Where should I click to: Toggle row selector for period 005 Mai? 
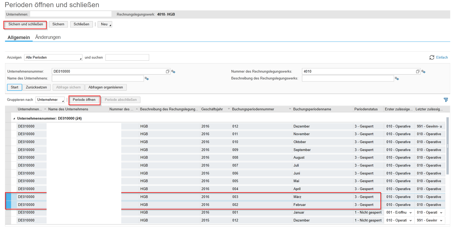pos(8,181)
